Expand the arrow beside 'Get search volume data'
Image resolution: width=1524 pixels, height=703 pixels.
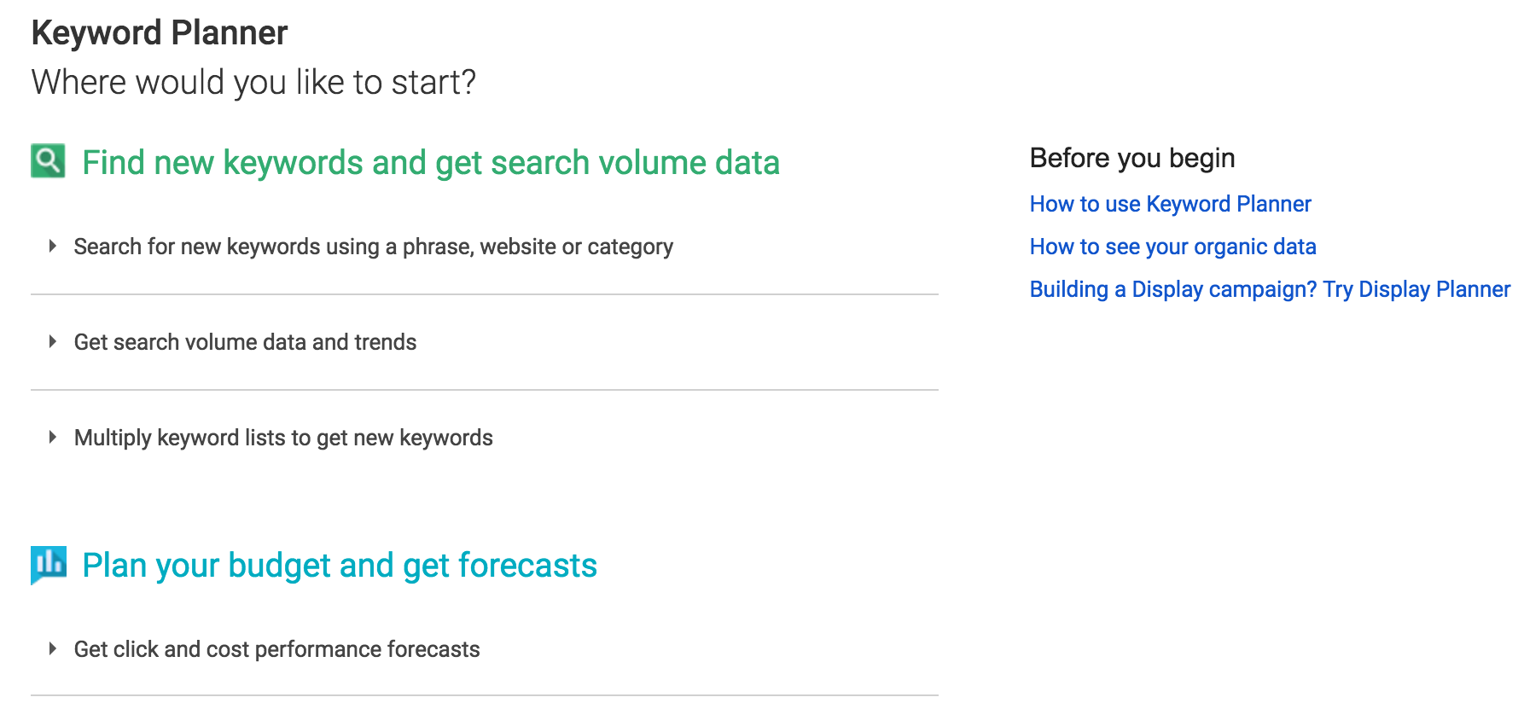pos(53,342)
